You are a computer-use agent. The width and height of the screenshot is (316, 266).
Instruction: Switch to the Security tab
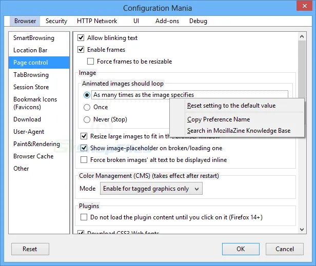(56, 21)
